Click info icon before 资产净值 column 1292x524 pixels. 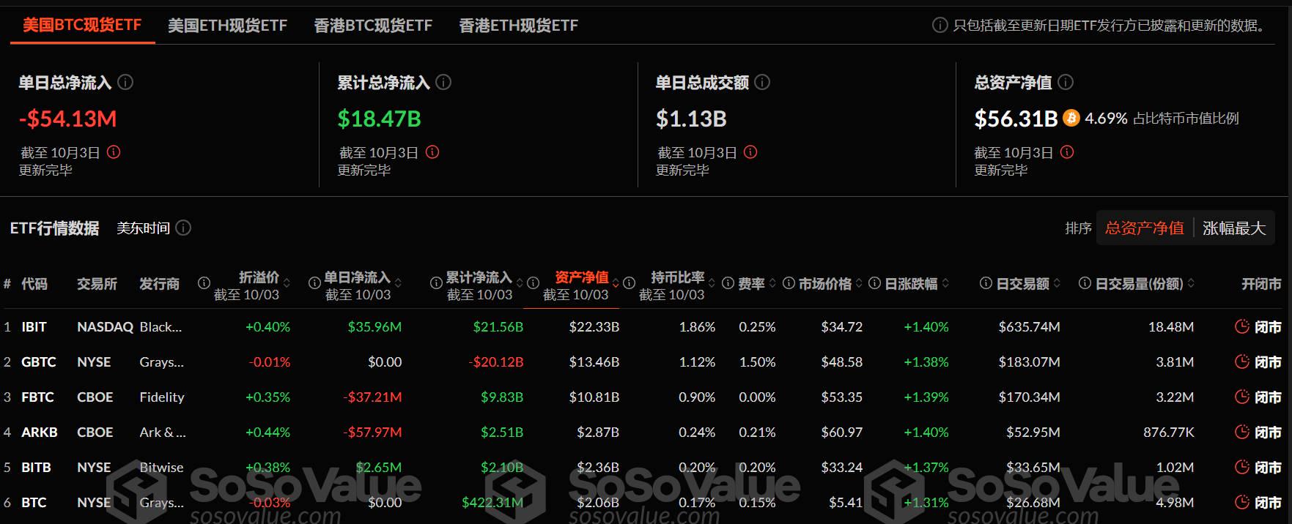tap(534, 282)
